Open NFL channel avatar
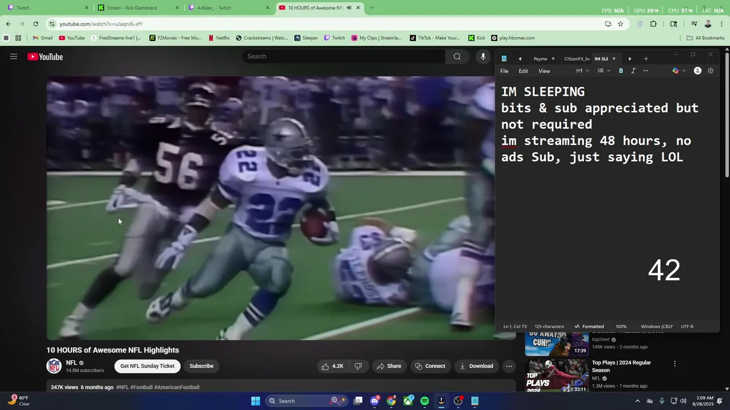 54,366
